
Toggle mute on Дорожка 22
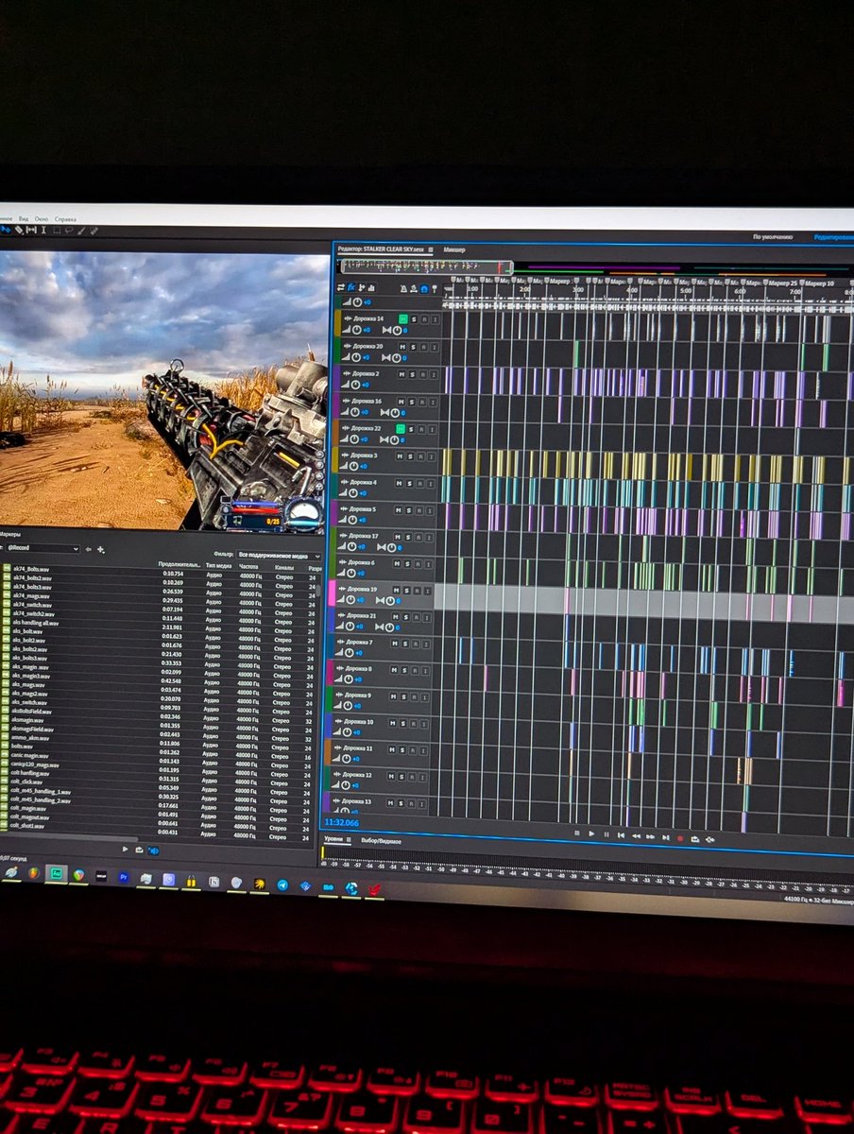pyautogui.click(x=401, y=429)
